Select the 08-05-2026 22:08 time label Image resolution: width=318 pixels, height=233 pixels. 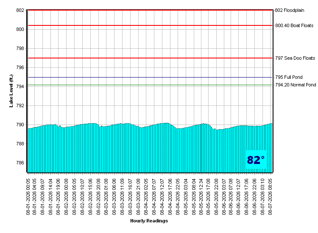click(x=216, y=197)
